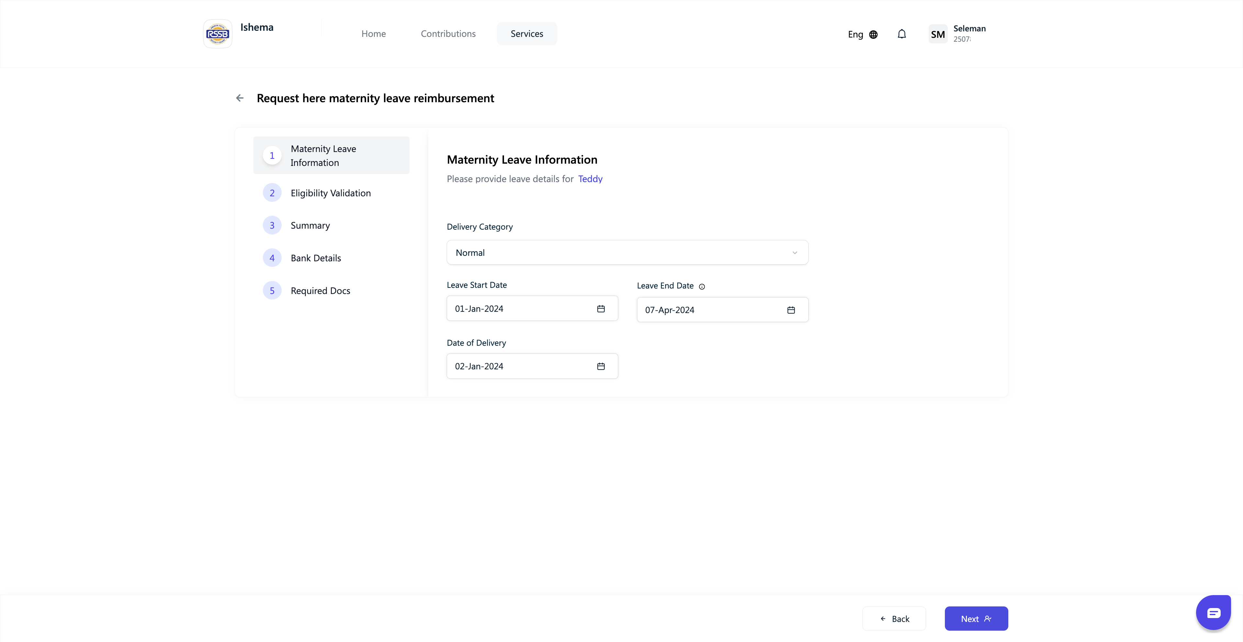
Task: Select step 2 Eligibility Validation
Action: click(x=330, y=193)
